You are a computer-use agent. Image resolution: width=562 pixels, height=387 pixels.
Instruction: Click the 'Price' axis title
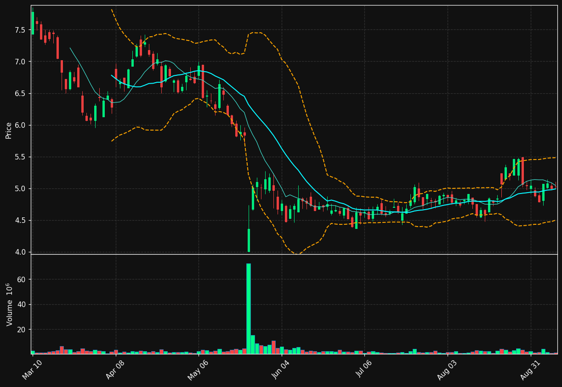pos(9,130)
